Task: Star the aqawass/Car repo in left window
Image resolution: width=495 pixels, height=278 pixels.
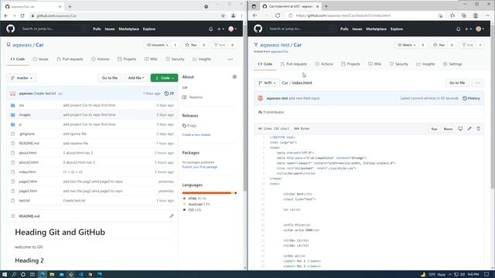Action: tap(191, 45)
